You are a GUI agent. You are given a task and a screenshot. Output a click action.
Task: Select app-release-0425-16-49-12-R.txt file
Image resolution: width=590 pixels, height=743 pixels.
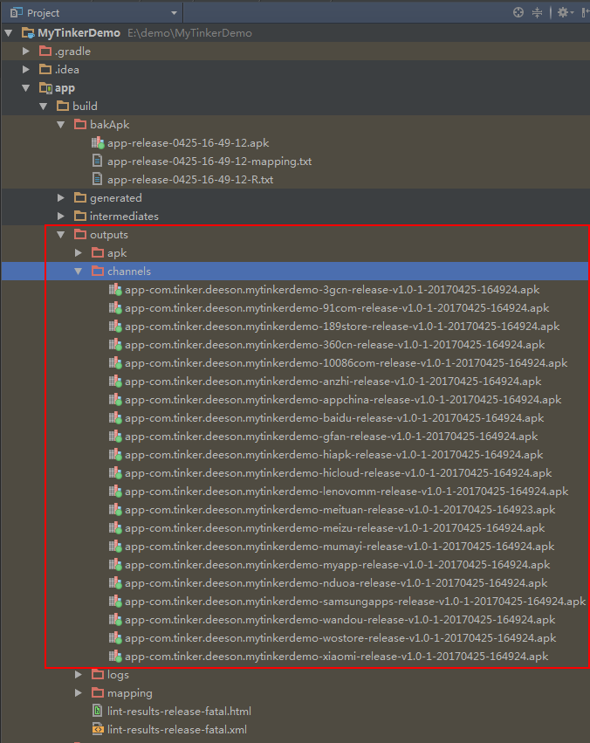190,180
